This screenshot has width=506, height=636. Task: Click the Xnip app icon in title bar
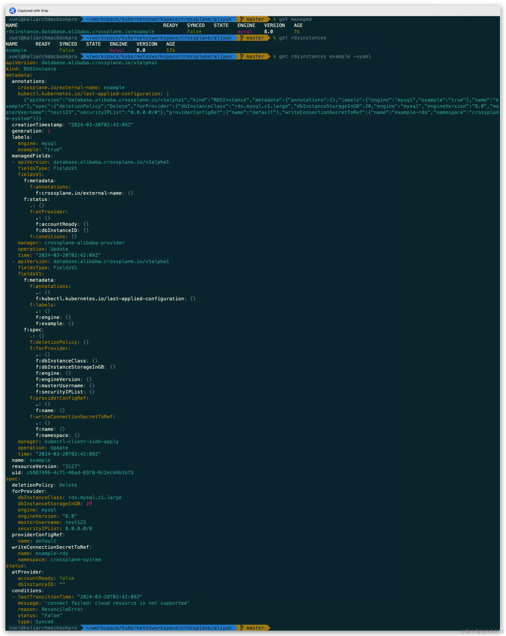tap(12, 11)
